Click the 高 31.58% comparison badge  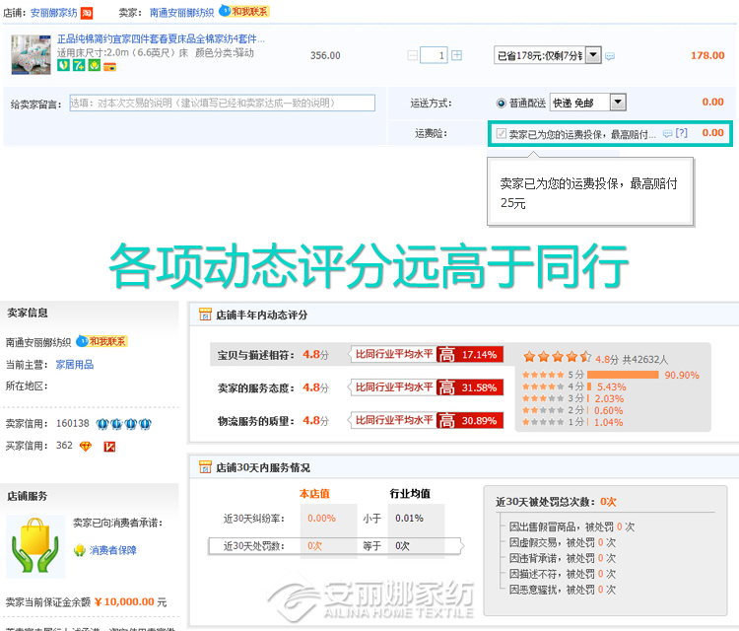point(470,387)
